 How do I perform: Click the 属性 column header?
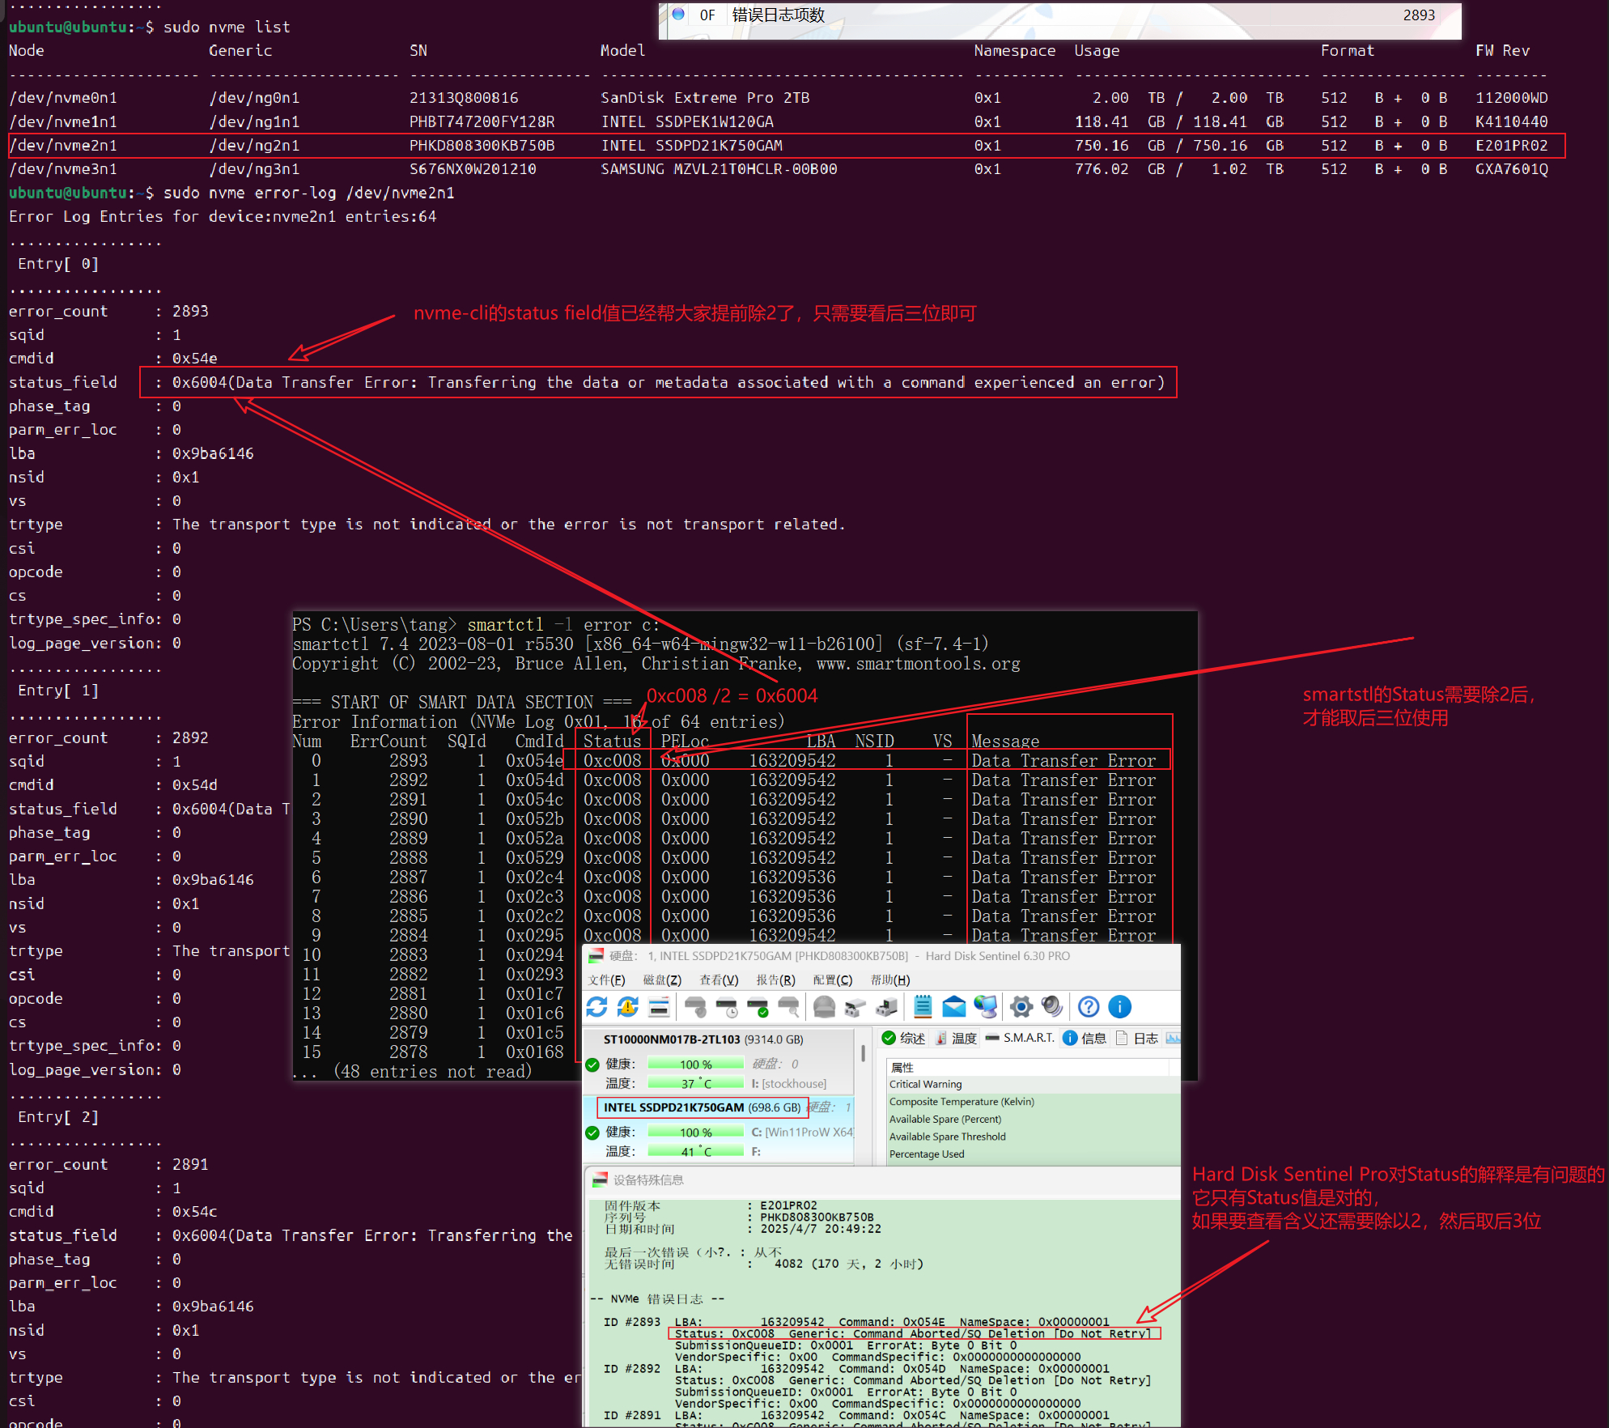(1027, 1068)
